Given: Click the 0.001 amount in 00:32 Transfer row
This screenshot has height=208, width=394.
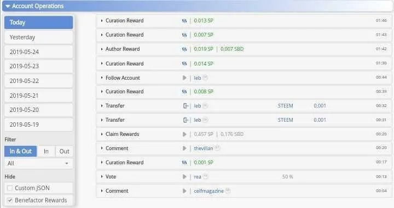Looking at the screenshot, I should (320, 106).
